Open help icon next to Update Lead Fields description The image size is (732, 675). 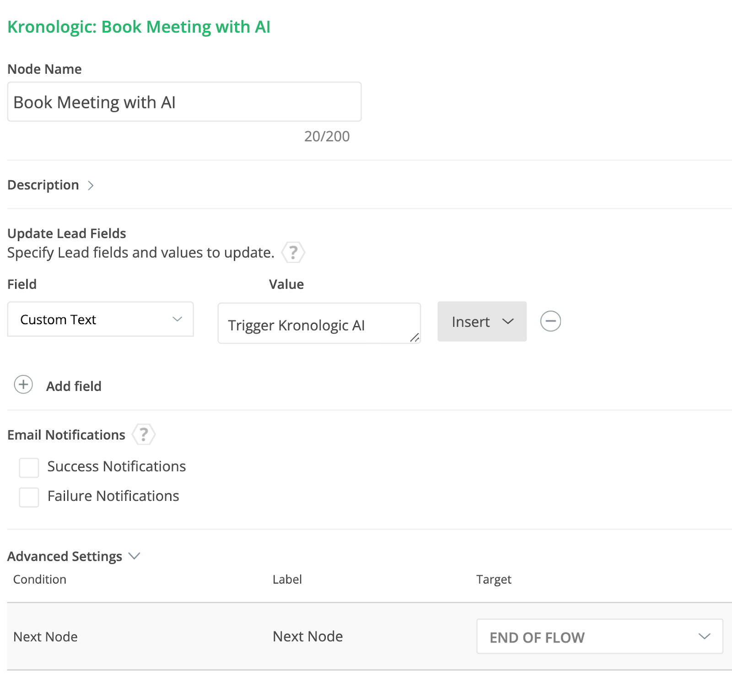[x=293, y=252]
